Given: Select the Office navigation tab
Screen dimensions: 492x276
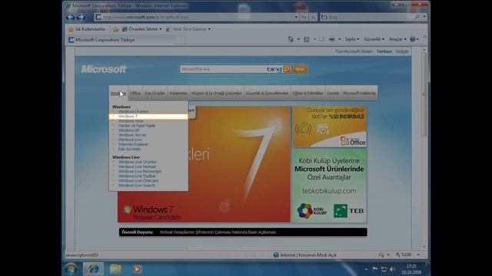Looking at the screenshot, I should coord(135,94).
